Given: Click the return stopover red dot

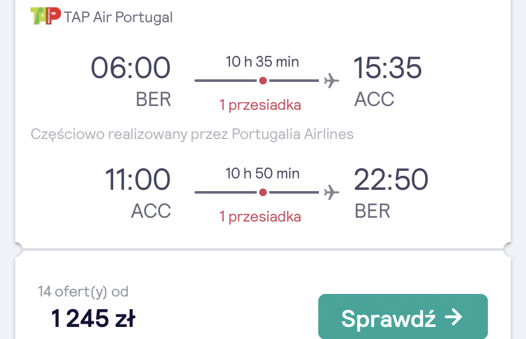Looking at the screenshot, I should pyautogui.click(x=263, y=192).
